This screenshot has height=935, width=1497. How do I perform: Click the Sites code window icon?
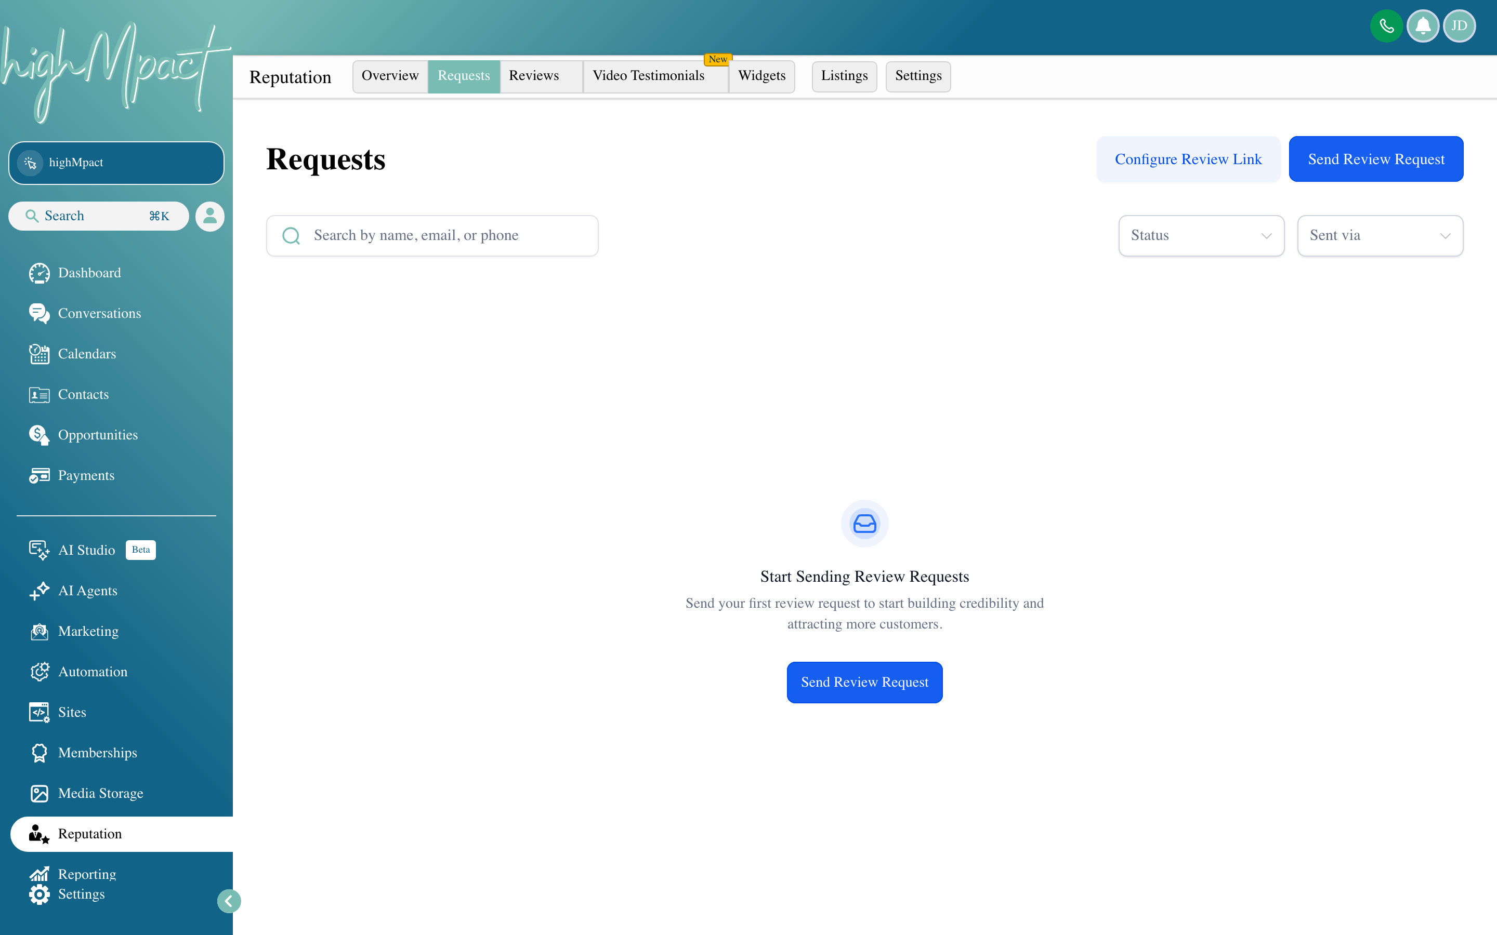tap(39, 712)
